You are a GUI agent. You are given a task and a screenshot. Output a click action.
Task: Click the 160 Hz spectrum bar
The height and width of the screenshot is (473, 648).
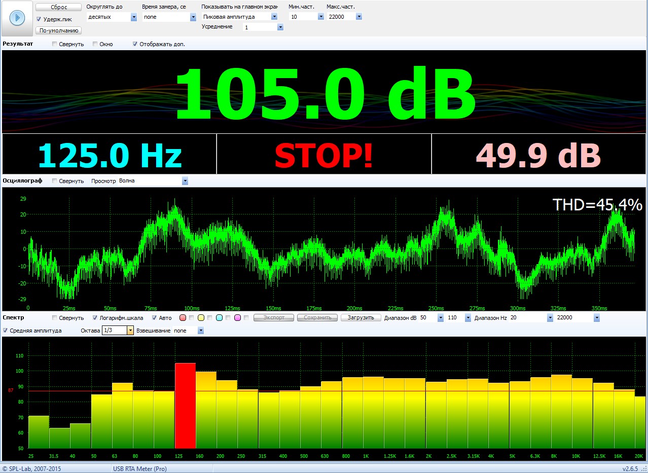206,410
